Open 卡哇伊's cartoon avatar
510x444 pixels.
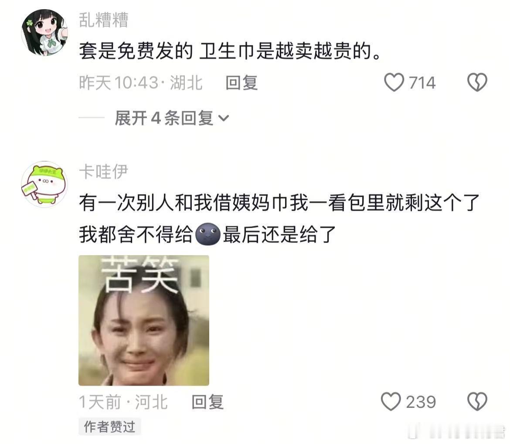point(44,184)
